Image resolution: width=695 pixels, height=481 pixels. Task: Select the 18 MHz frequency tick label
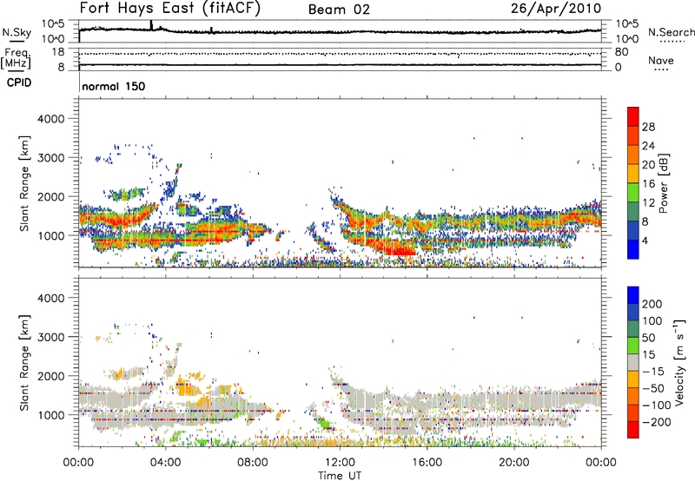click(x=58, y=52)
